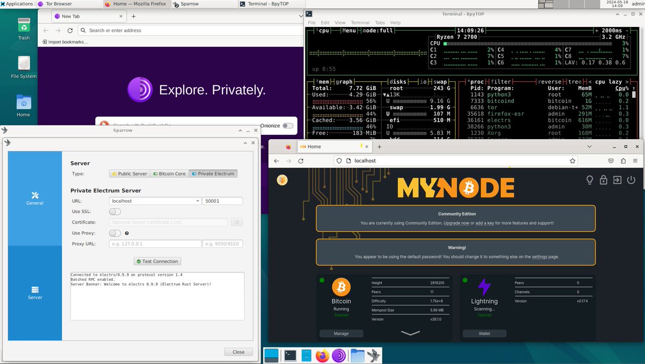Click the purple Lightning bolt icon

(x=484, y=287)
